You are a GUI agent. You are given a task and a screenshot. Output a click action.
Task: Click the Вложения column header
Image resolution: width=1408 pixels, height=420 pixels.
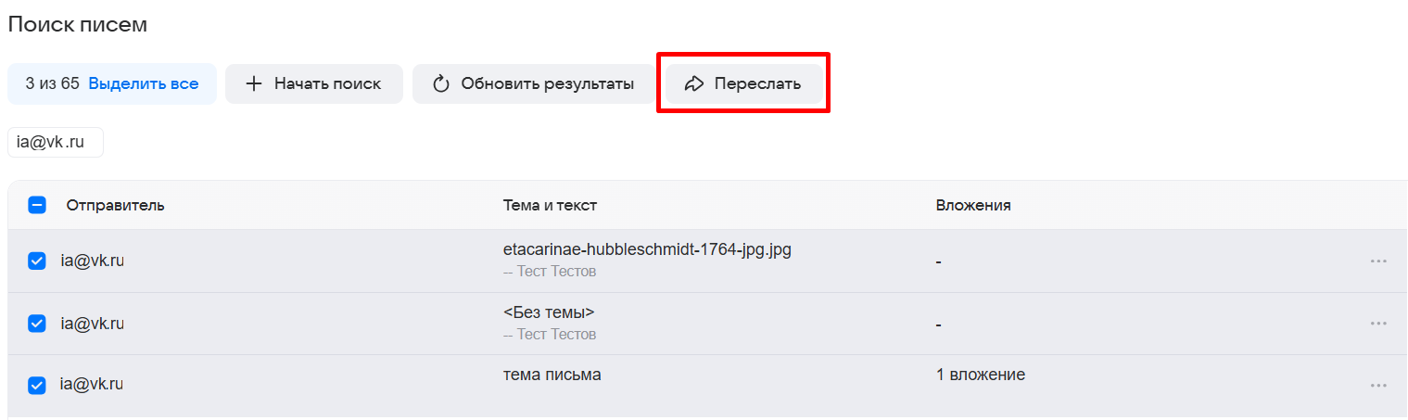[972, 205]
